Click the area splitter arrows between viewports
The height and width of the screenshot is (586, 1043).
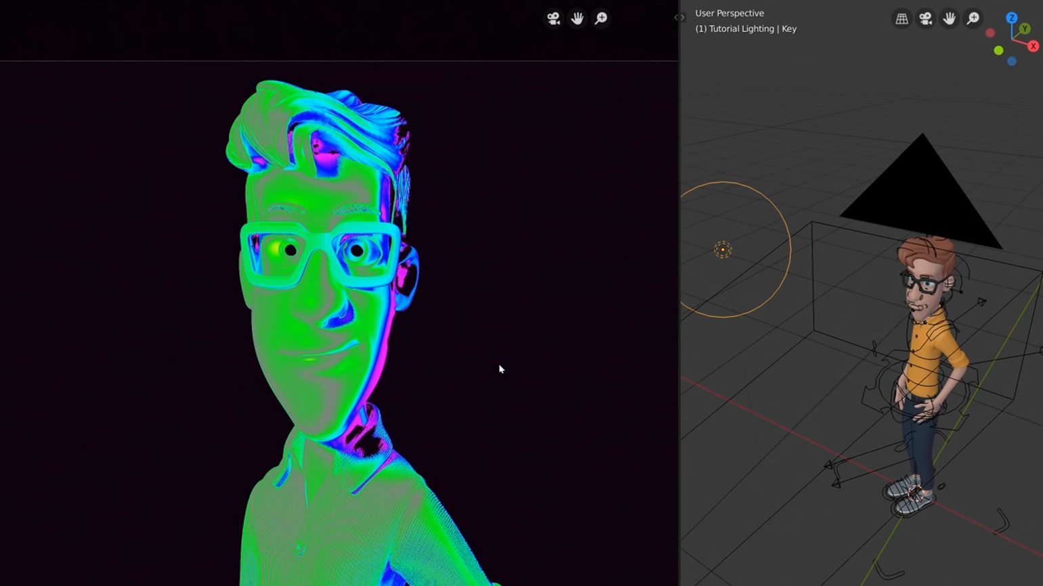pos(679,18)
